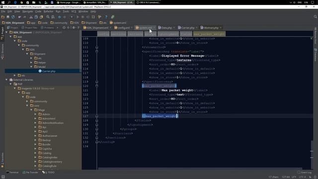Switch to the Carrier.php editor tab
Viewport: 318px width, 179px height.
point(188,28)
